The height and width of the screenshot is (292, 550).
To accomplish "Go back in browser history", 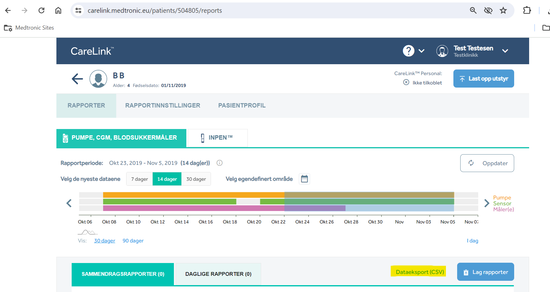I will (8, 11).
